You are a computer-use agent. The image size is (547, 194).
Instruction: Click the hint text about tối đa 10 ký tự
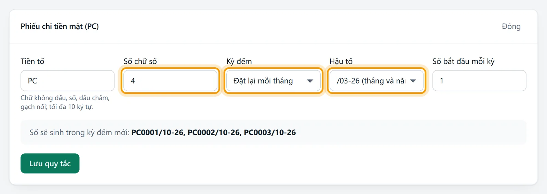[65, 102]
